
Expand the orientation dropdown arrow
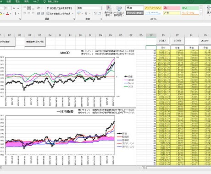[x=41, y=8]
